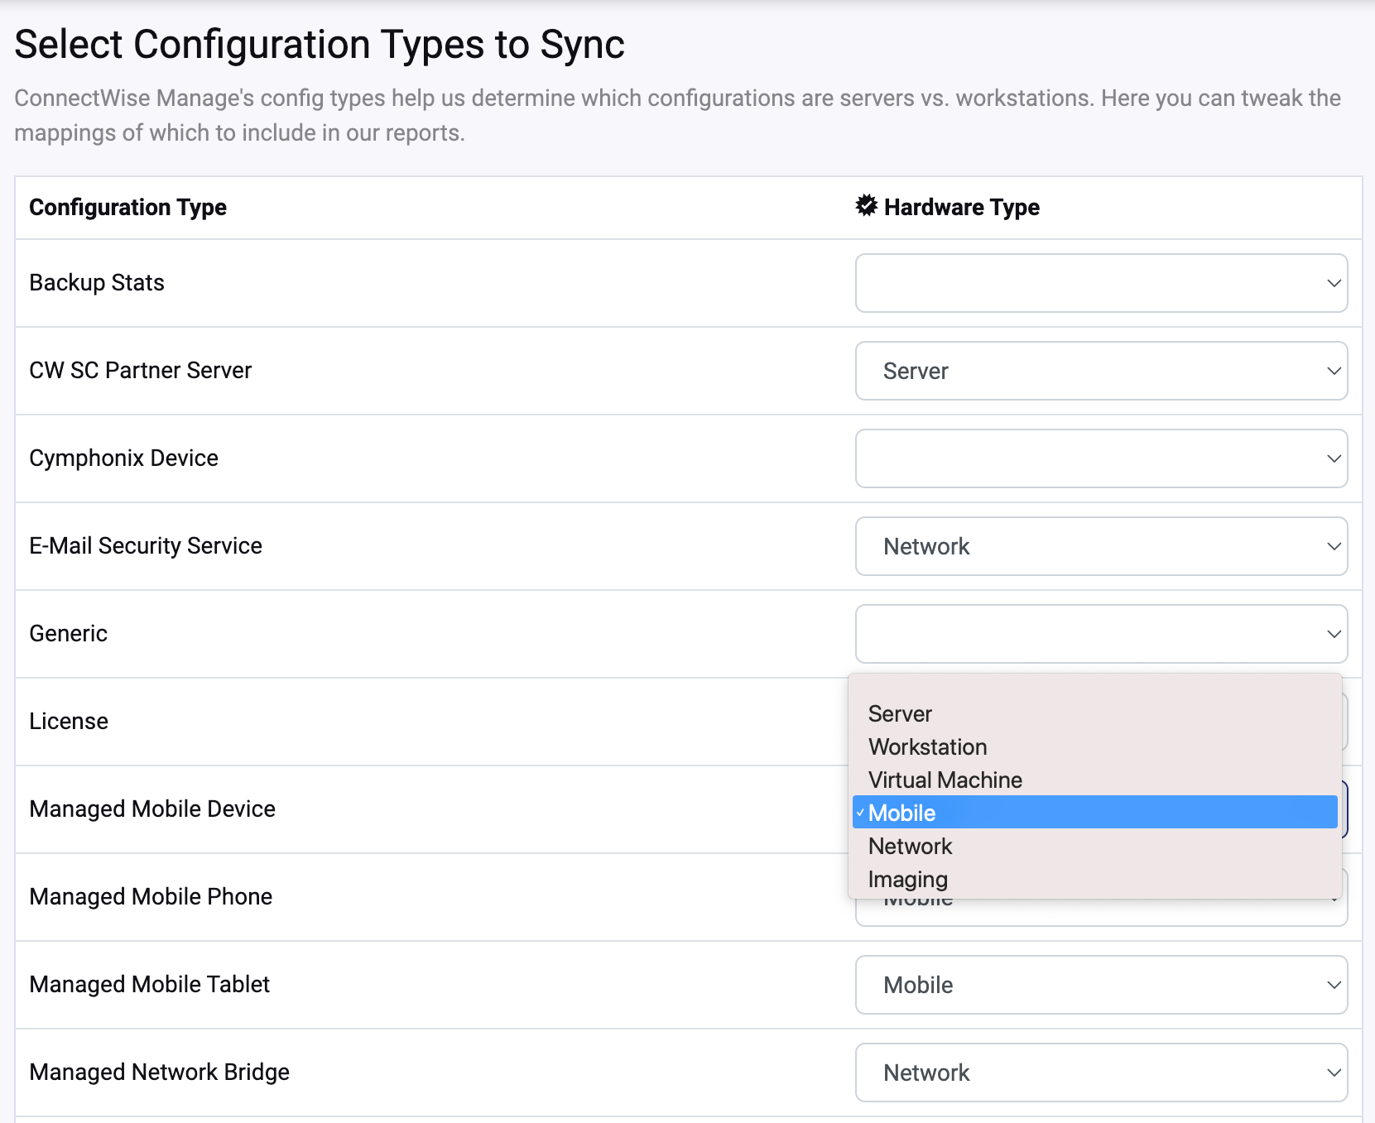This screenshot has width=1375, height=1123.
Task: Select Workstation from the open dropdown list
Action: (x=927, y=746)
